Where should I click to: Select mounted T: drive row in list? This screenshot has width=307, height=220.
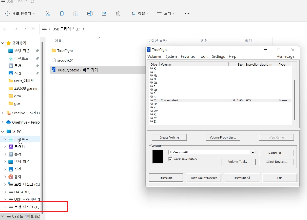coord(220,100)
